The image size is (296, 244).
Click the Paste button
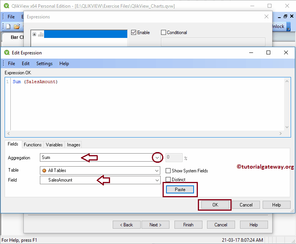point(180,190)
